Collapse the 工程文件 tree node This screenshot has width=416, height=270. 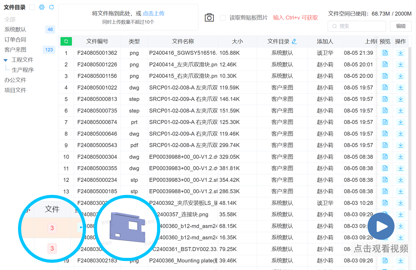click(x=6, y=60)
